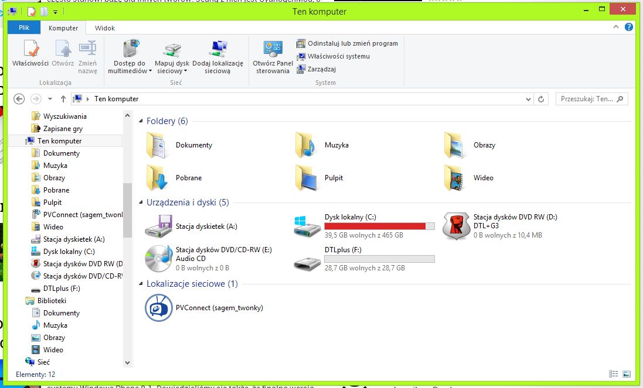The width and height of the screenshot is (643, 388).
Task: Select the Audio CD (E:) drive icon
Action: pyautogui.click(x=158, y=259)
